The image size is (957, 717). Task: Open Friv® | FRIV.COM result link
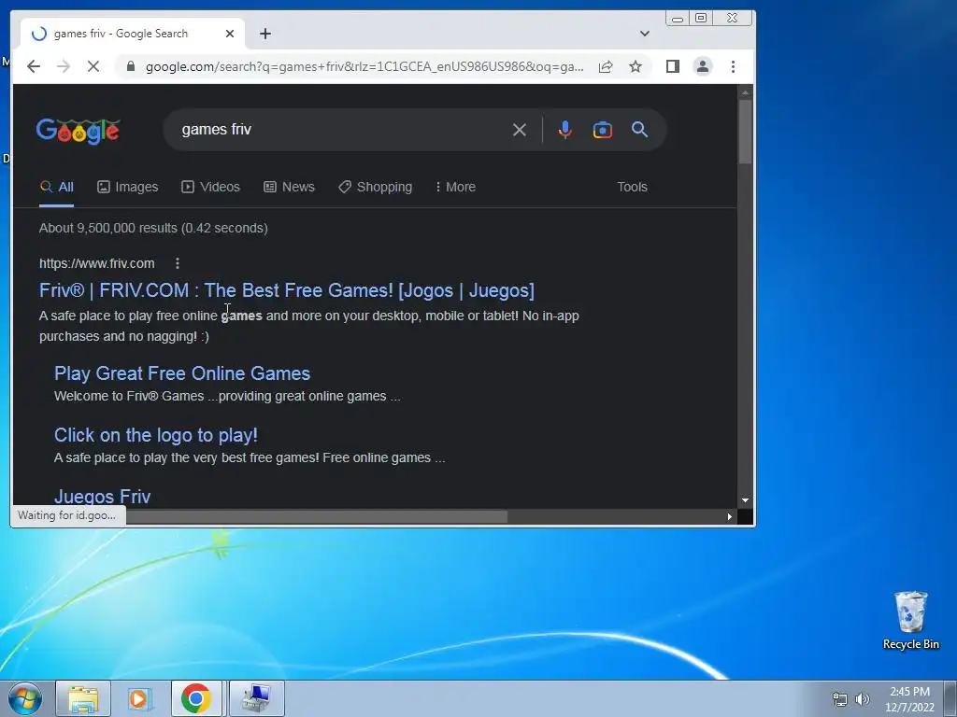(x=287, y=290)
